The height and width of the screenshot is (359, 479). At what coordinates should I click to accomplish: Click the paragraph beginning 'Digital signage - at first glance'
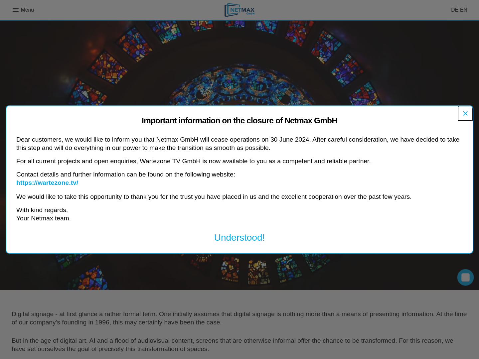pyautogui.click(x=239, y=318)
